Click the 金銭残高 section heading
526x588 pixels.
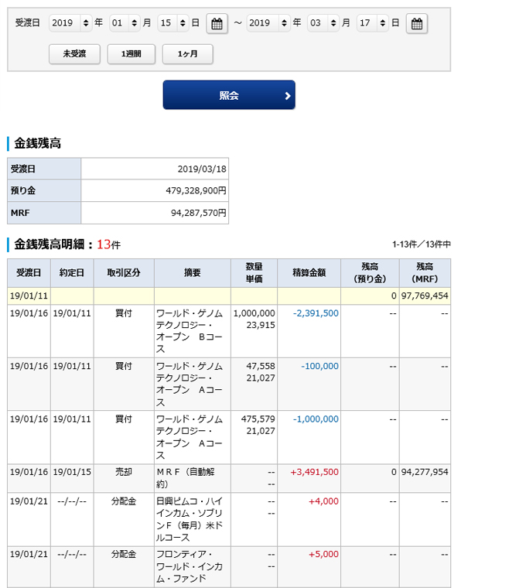37,143
